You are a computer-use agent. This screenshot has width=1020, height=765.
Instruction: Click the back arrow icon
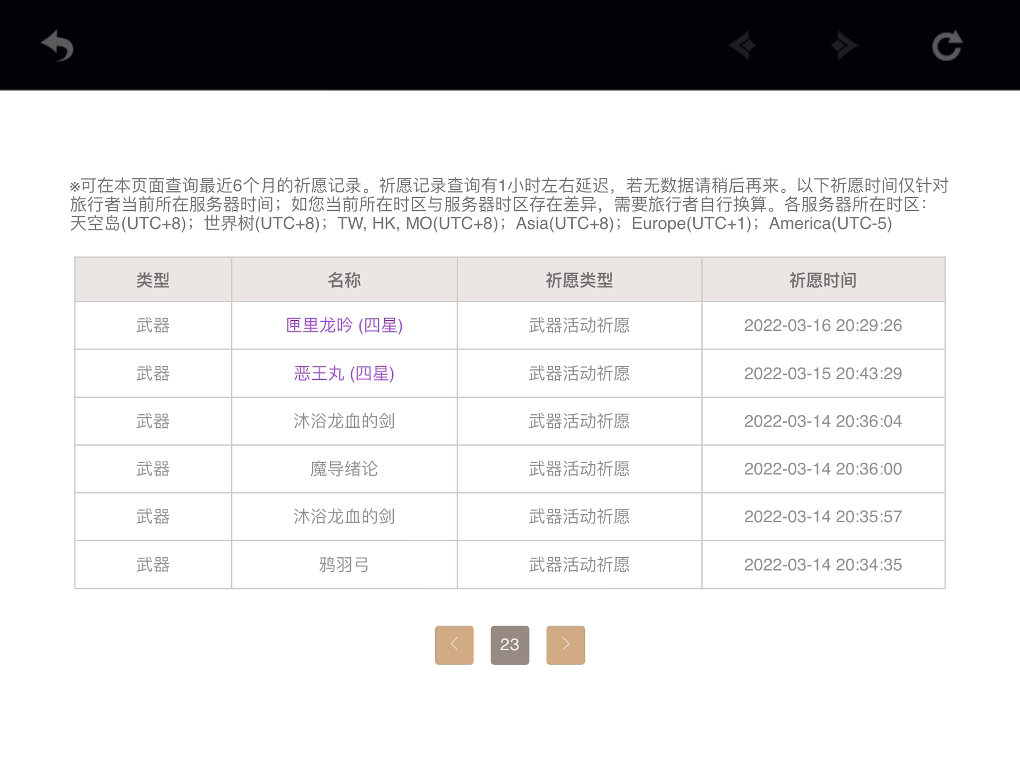(x=57, y=46)
